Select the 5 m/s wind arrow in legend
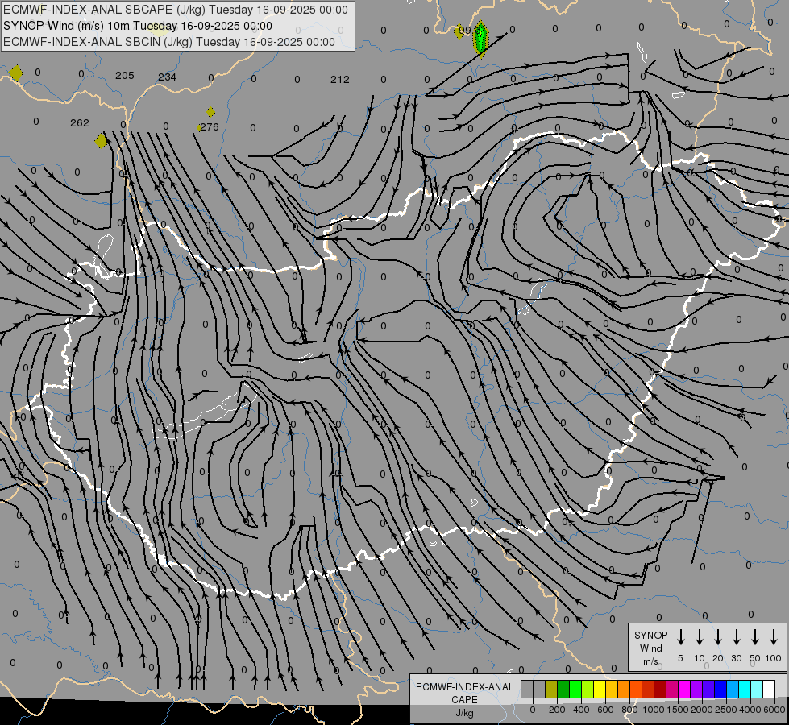Viewport: 789px width, 725px height. [x=681, y=637]
